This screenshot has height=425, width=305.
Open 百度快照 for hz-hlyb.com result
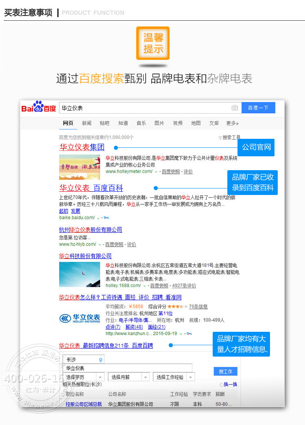[x=114, y=245]
